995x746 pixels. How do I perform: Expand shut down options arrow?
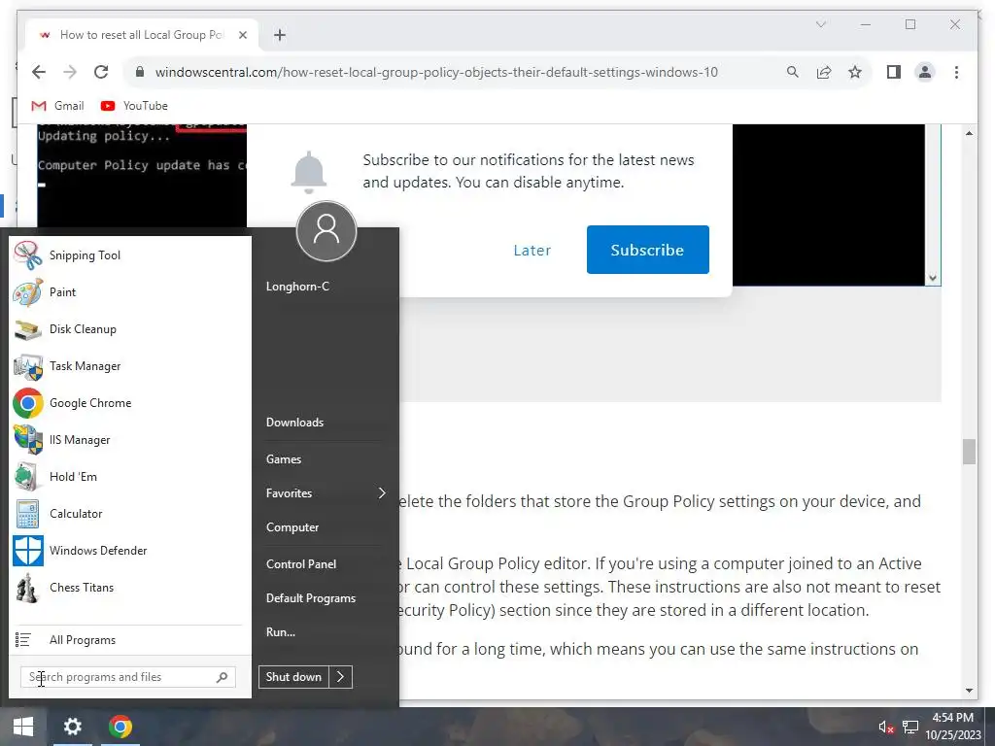(340, 677)
